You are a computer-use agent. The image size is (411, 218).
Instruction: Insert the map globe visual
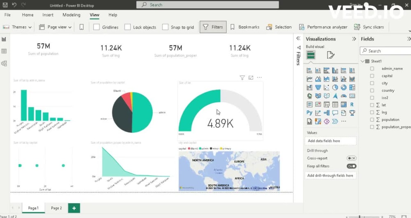pyautogui.click(x=309, y=96)
